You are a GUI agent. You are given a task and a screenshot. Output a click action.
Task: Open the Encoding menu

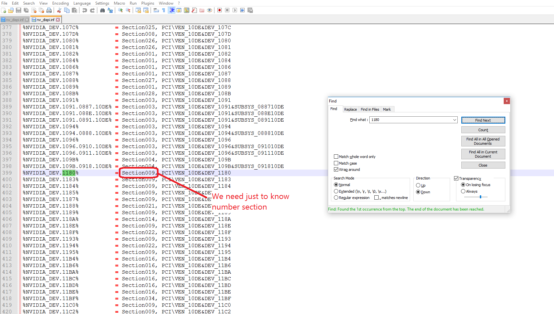pyautogui.click(x=61, y=3)
